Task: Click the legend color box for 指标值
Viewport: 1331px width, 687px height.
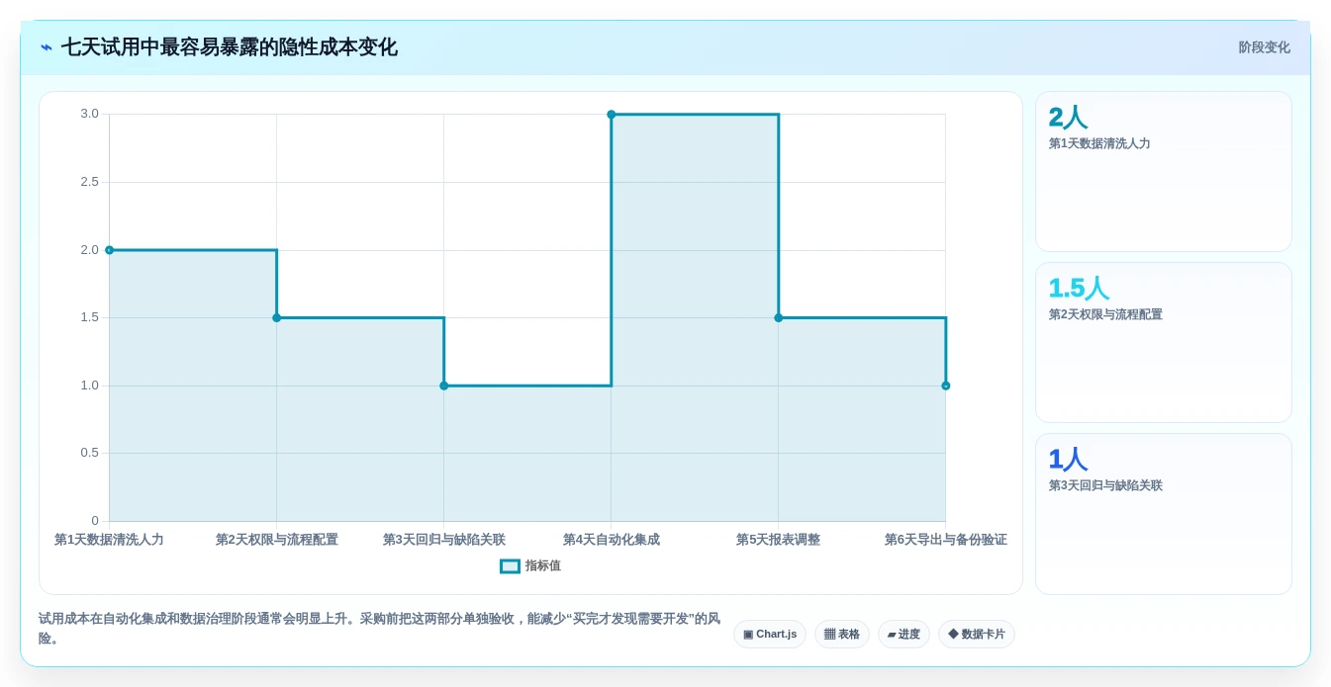Action: click(x=510, y=566)
